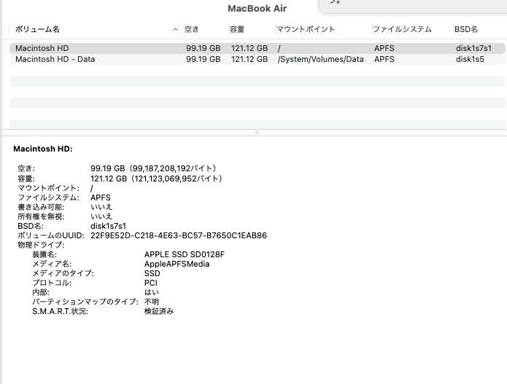Sort by マウントポイント column header

306,30
